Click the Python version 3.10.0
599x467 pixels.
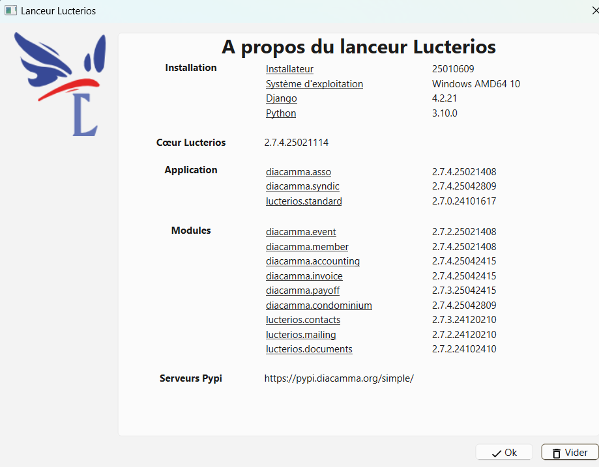point(445,113)
